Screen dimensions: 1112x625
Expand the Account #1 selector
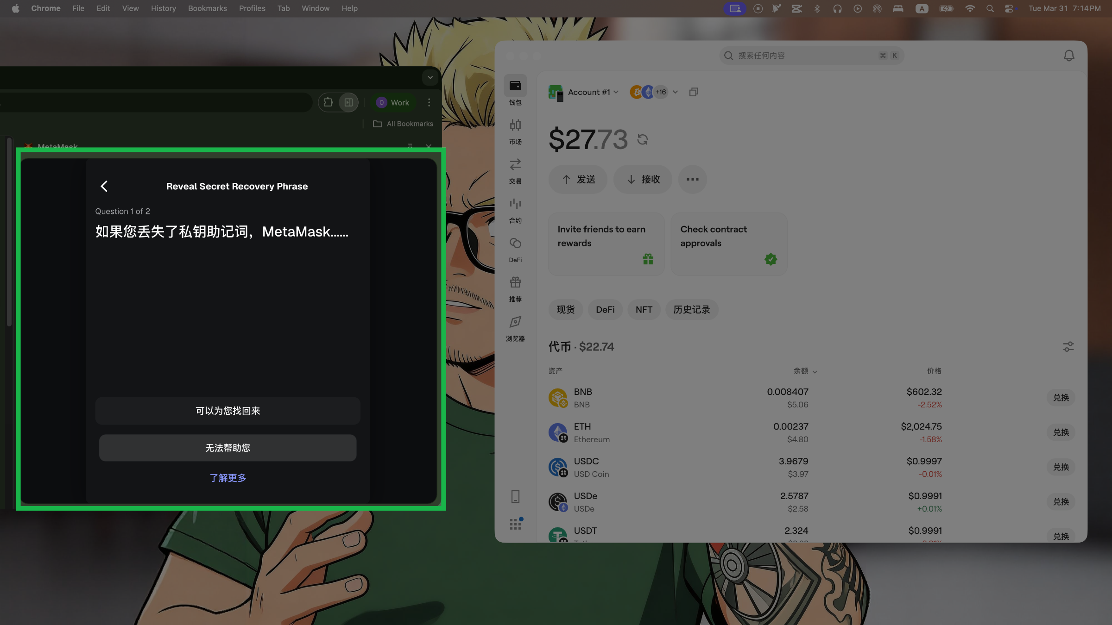(584, 92)
